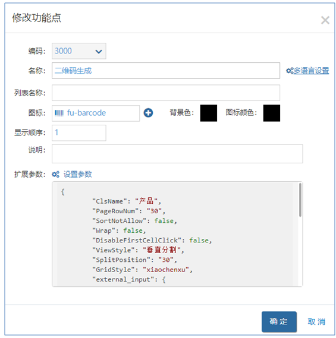Image resolution: width=336 pixels, height=338 pixels.
Task: Click the empty 列表名称 input field
Action: (x=166, y=93)
